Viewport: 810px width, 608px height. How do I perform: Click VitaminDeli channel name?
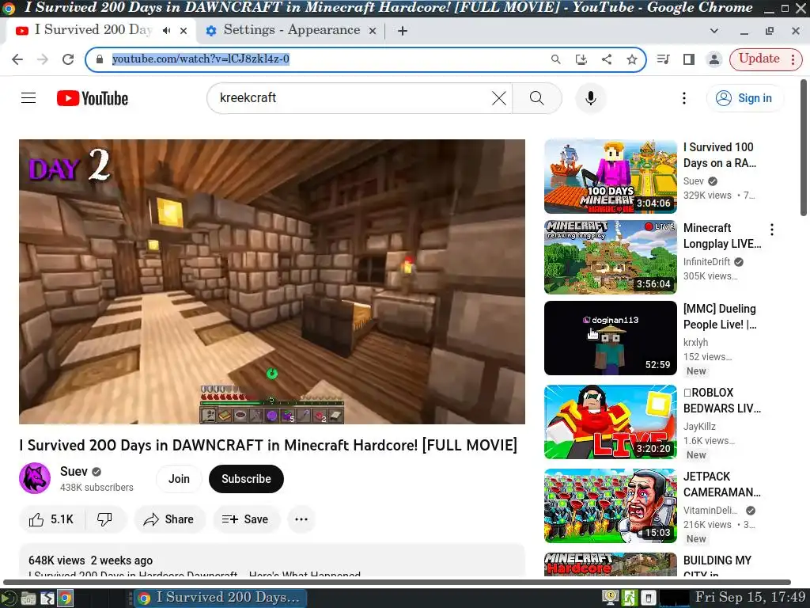tap(710, 511)
